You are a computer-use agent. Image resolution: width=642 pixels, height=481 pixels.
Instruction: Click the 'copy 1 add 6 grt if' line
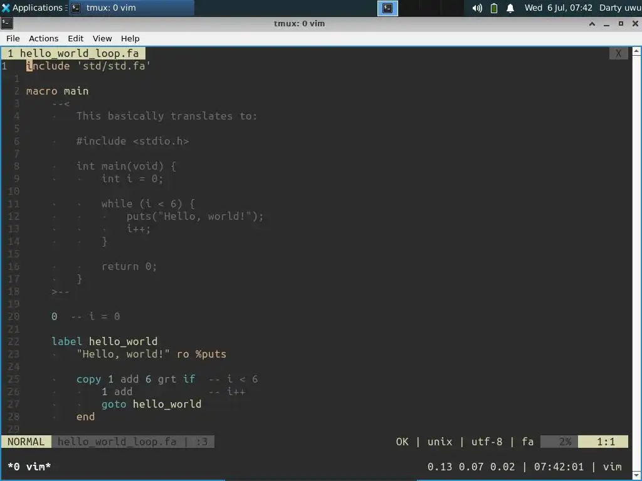tap(135, 379)
